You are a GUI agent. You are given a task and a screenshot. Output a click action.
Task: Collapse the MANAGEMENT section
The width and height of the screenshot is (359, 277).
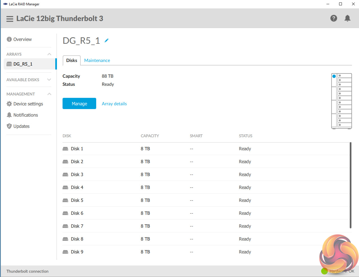click(49, 94)
